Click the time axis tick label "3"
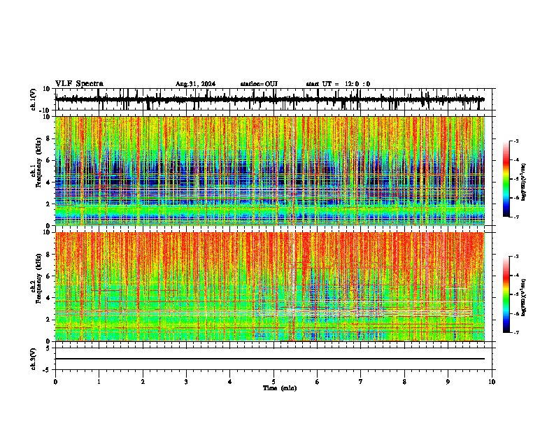 [186, 382]
